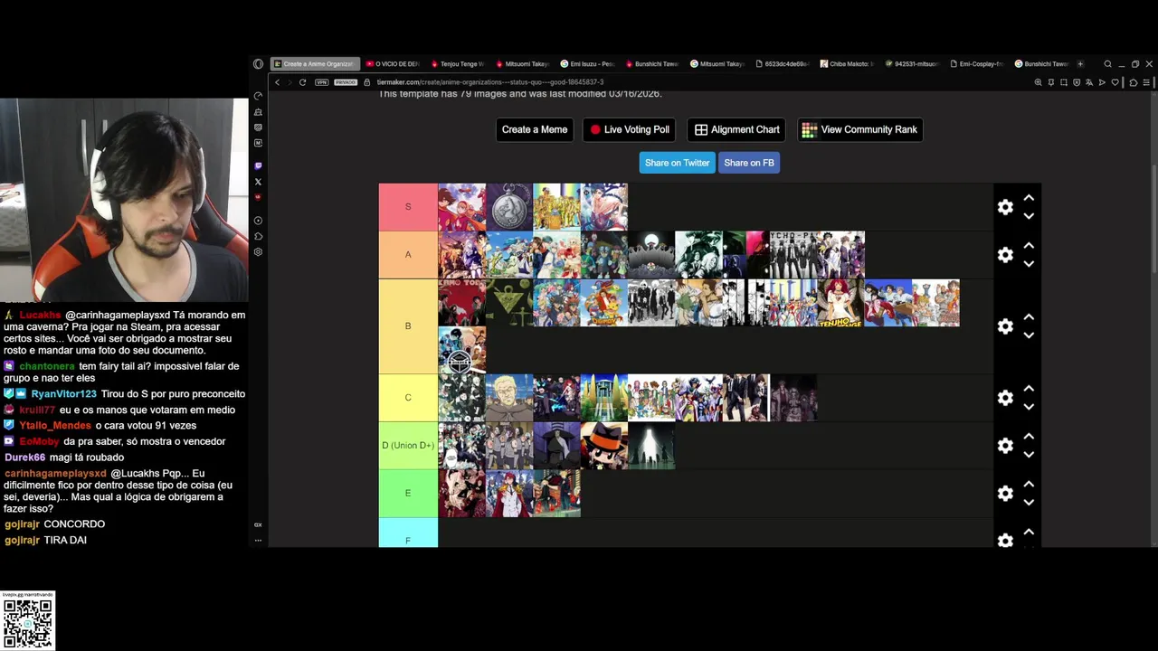Move A tier row down with arrow

(x=1029, y=264)
